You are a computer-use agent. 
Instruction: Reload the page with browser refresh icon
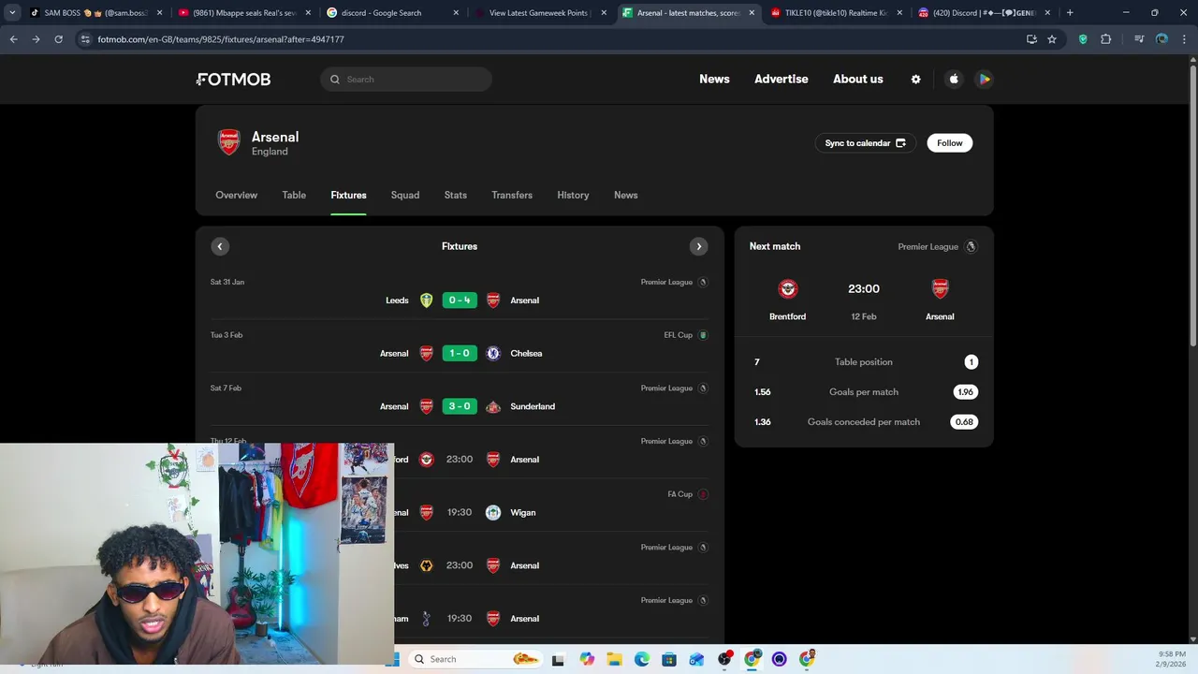(58, 39)
